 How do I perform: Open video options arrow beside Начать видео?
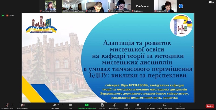[29, 105]
